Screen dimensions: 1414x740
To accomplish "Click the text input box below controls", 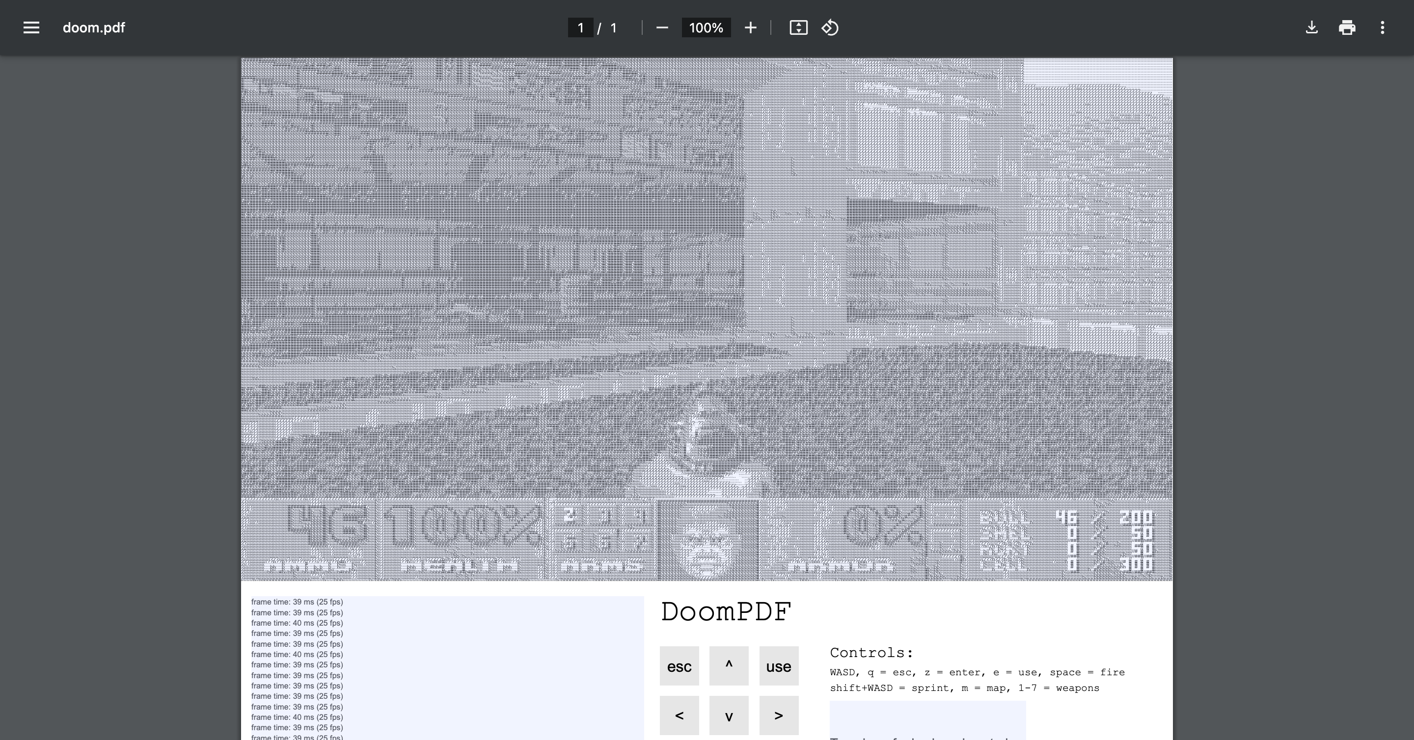I will (927, 720).
